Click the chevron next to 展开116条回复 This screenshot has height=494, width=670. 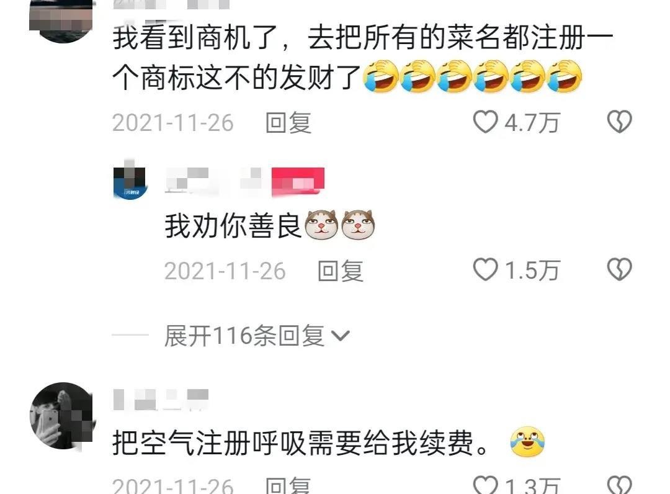pos(341,336)
